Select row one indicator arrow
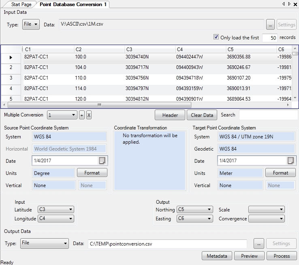Screen dimensions: 299x265 coord(11,57)
